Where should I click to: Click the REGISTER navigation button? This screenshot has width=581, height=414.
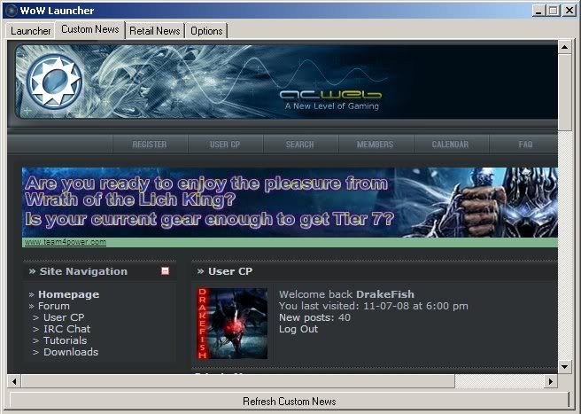click(150, 145)
